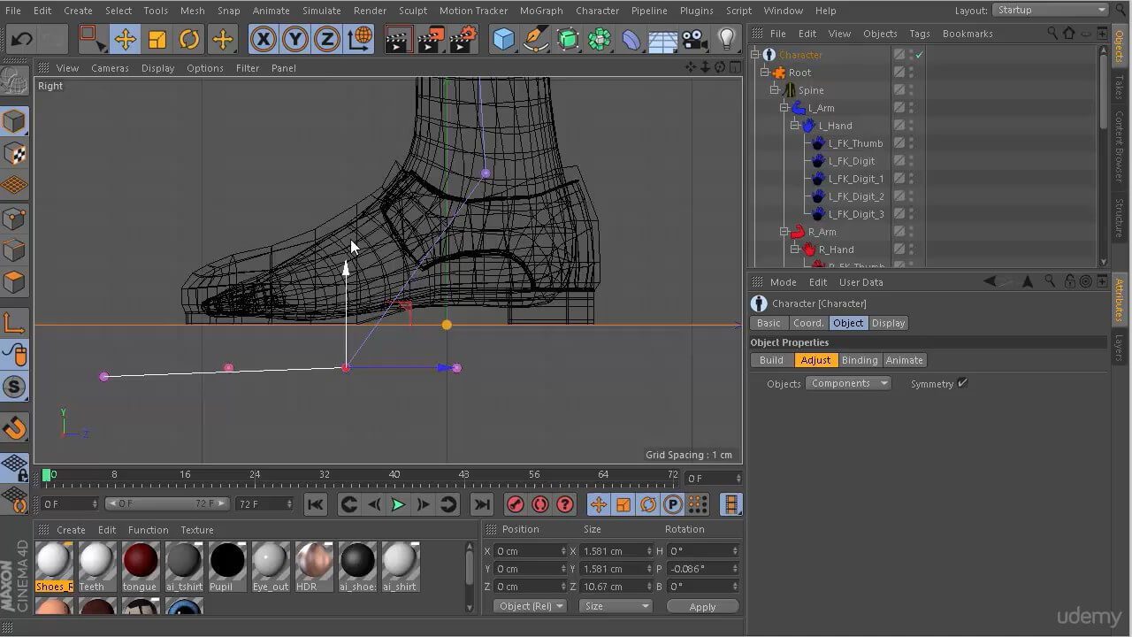Open the Objects Components dropdown
Viewport: 1132px width, 637px height.
[848, 383]
